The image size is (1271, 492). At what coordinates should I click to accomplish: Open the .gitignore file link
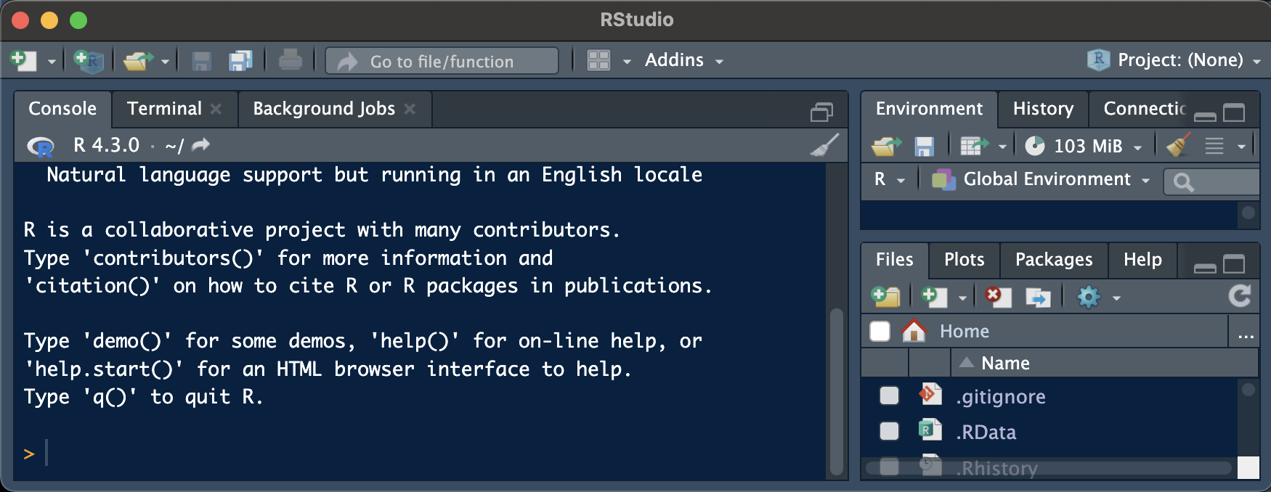[x=1001, y=397]
